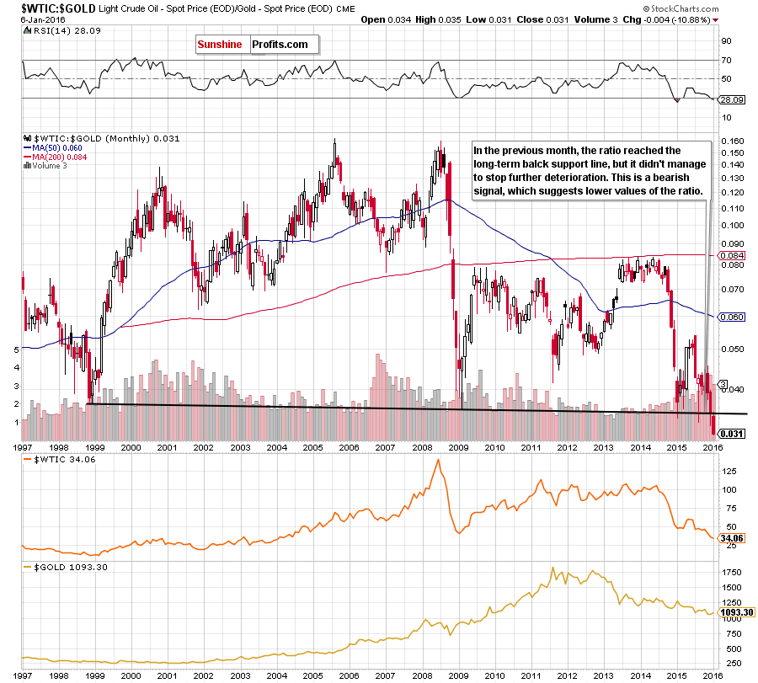Click the $WTIC 34.06 panel label
The height and width of the screenshot is (683, 758).
point(60,460)
